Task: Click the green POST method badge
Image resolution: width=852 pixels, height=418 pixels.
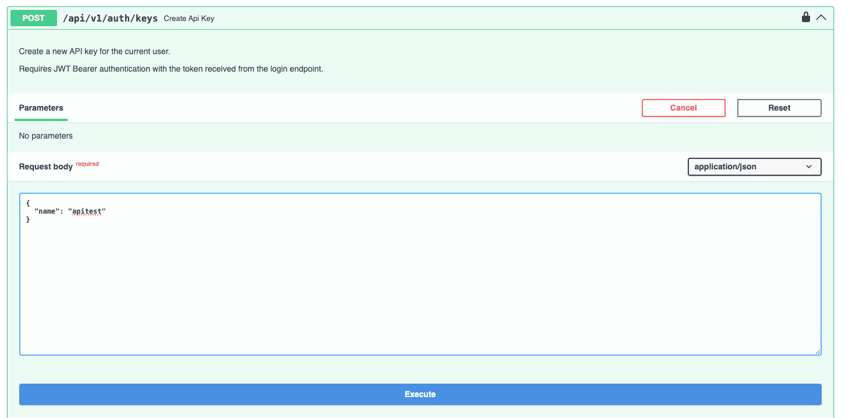Action: (x=33, y=18)
